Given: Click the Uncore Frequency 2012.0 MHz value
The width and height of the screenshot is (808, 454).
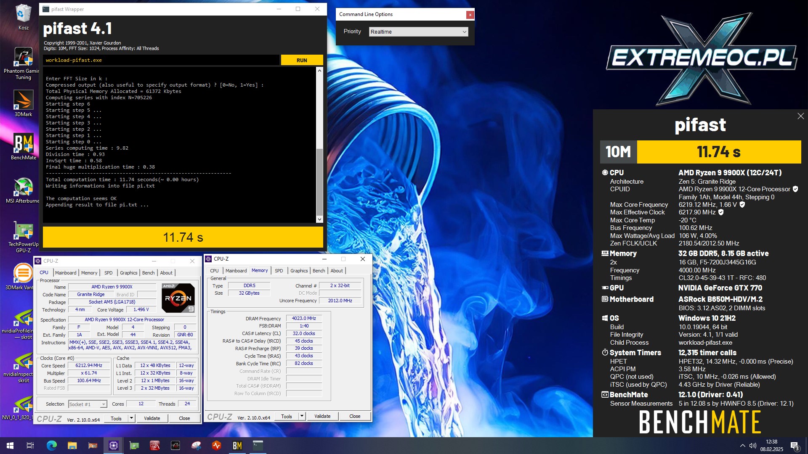Looking at the screenshot, I should point(340,301).
